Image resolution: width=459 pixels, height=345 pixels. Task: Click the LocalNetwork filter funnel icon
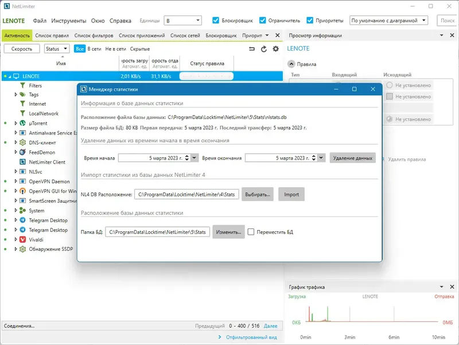(x=22, y=113)
